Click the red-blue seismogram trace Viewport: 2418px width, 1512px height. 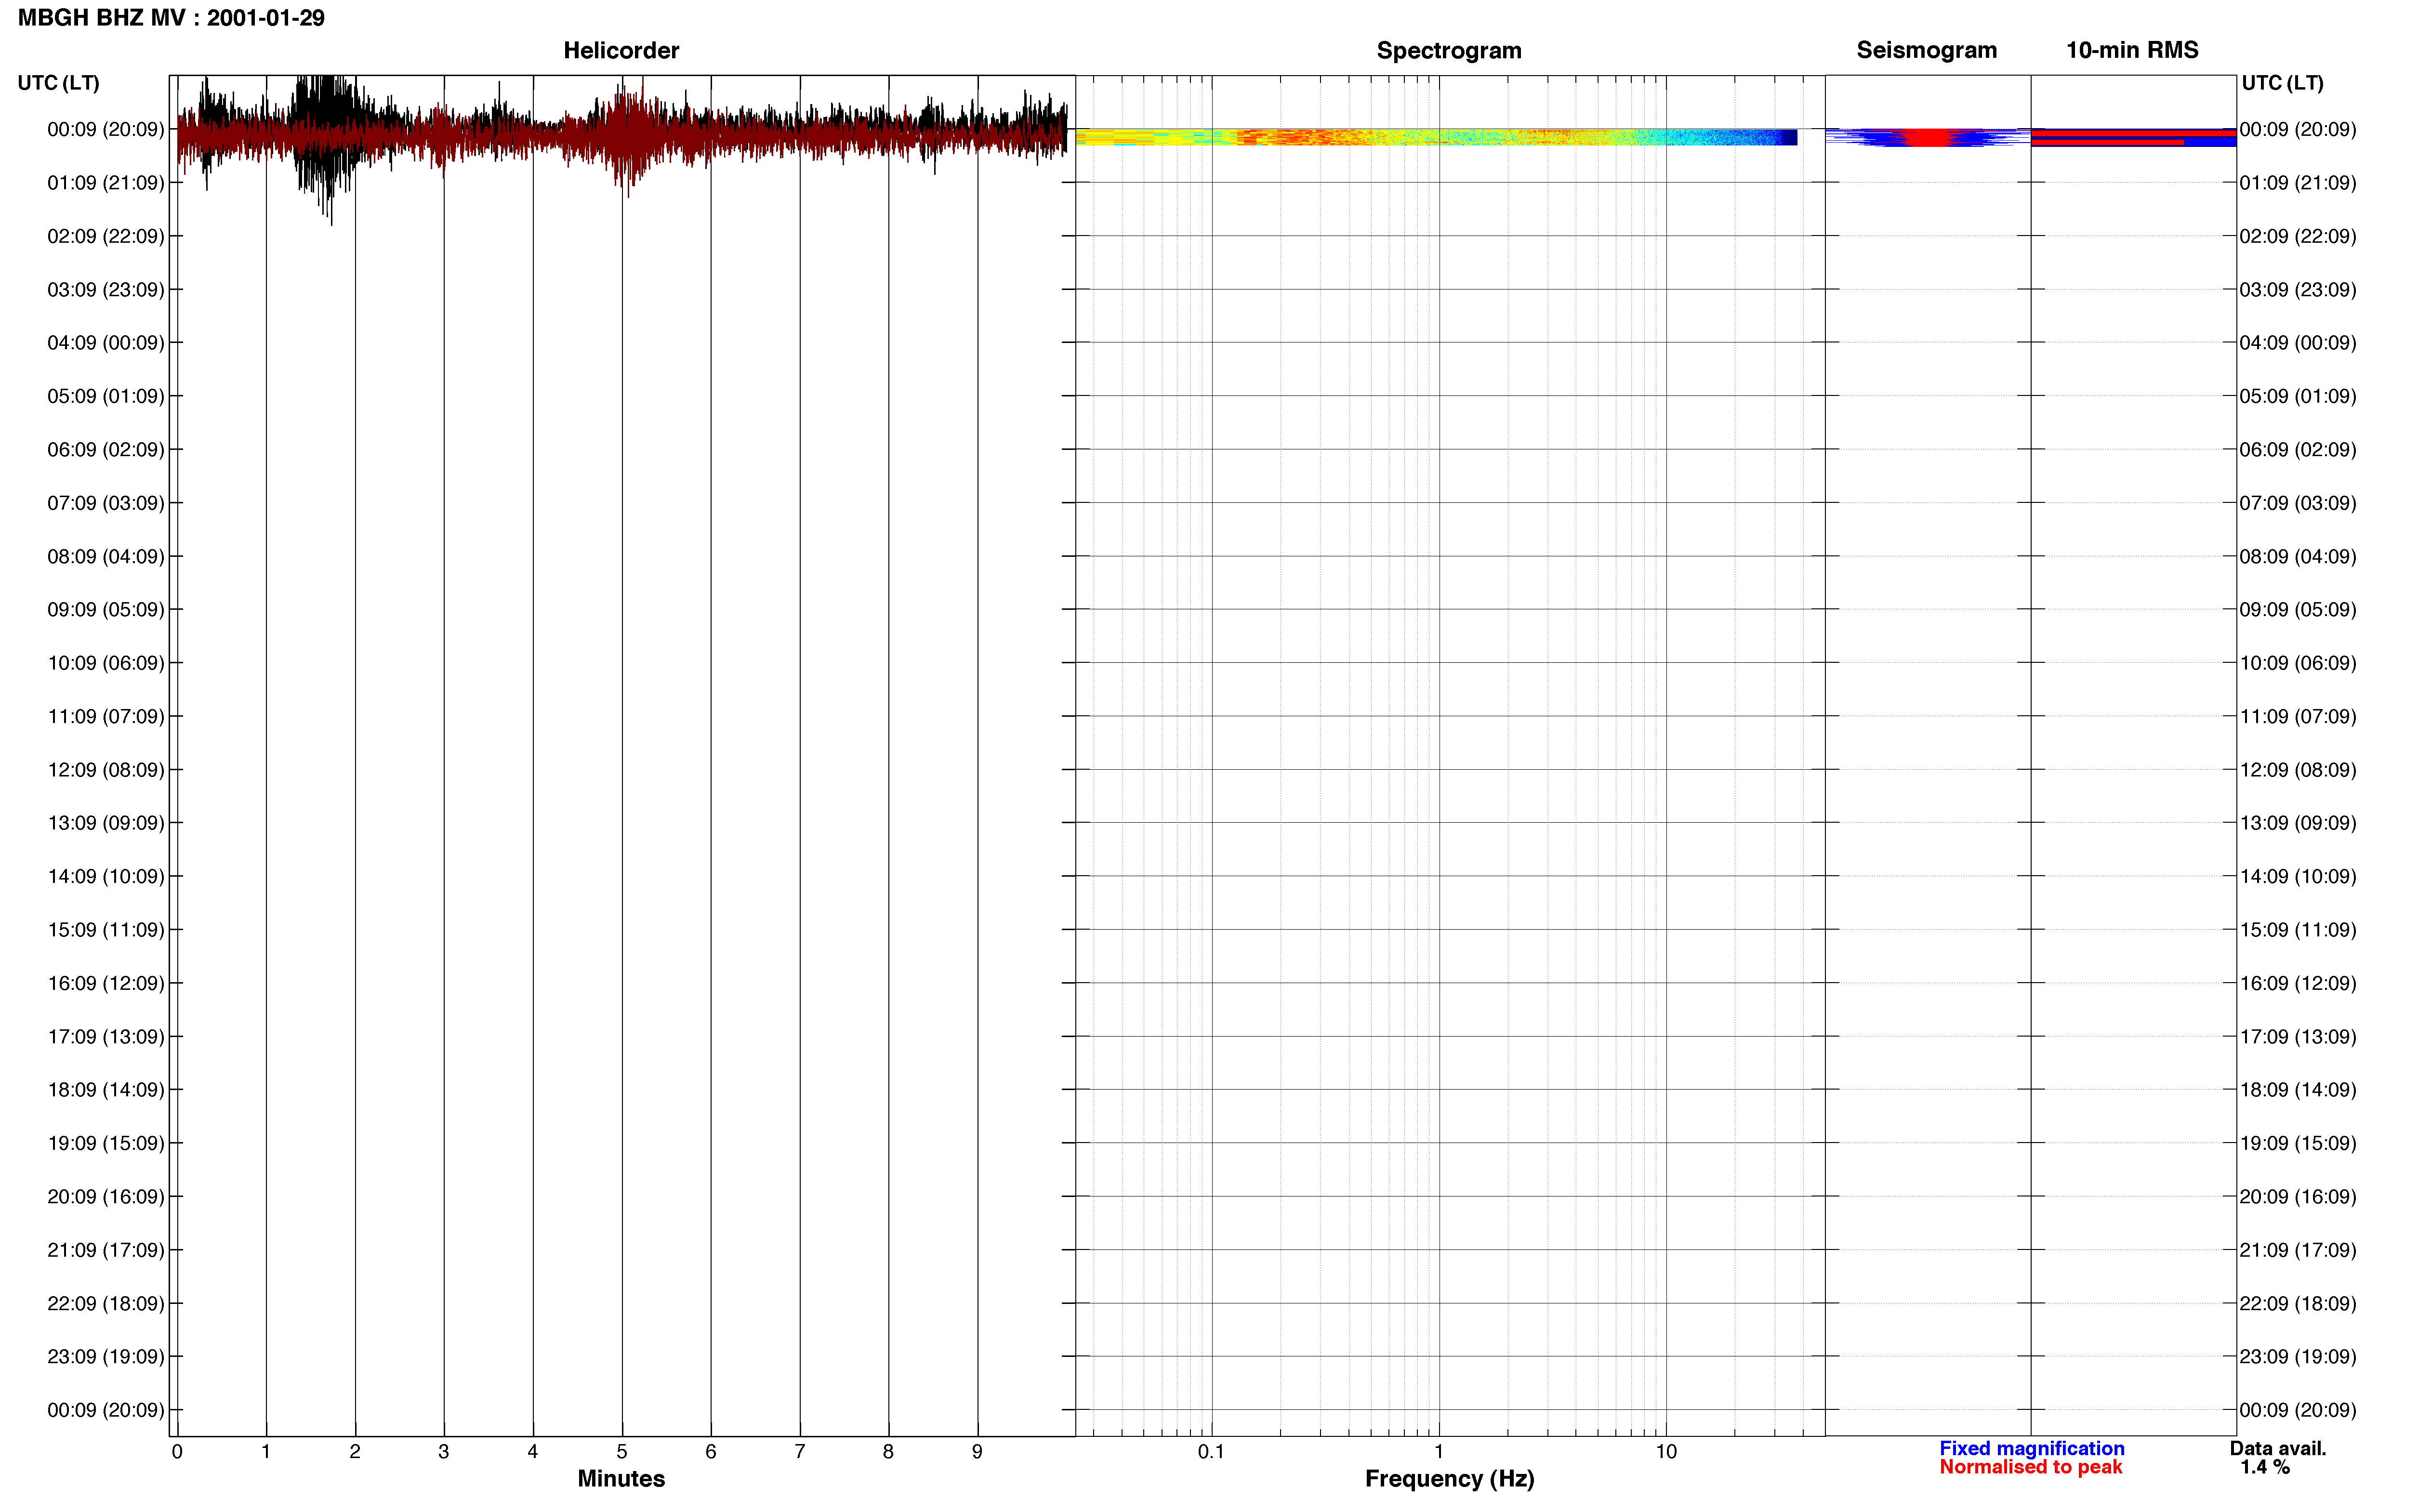pyautogui.click(x=1927, y=138)
